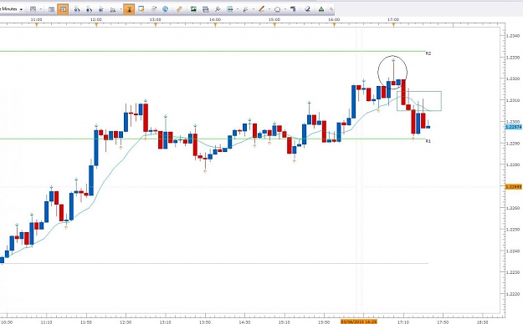Click the orange date tag 03/06/2010
This screenshot has height=324, width=523.
click(359, 321)
